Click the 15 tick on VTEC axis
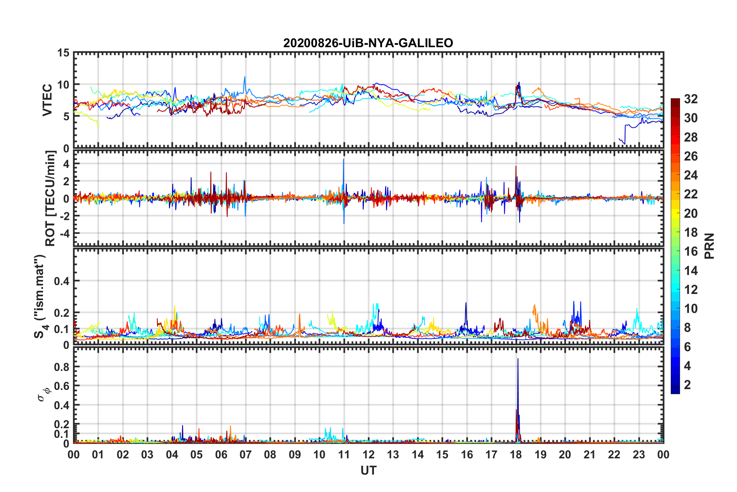Screen dimensions: 737x492 63,53
